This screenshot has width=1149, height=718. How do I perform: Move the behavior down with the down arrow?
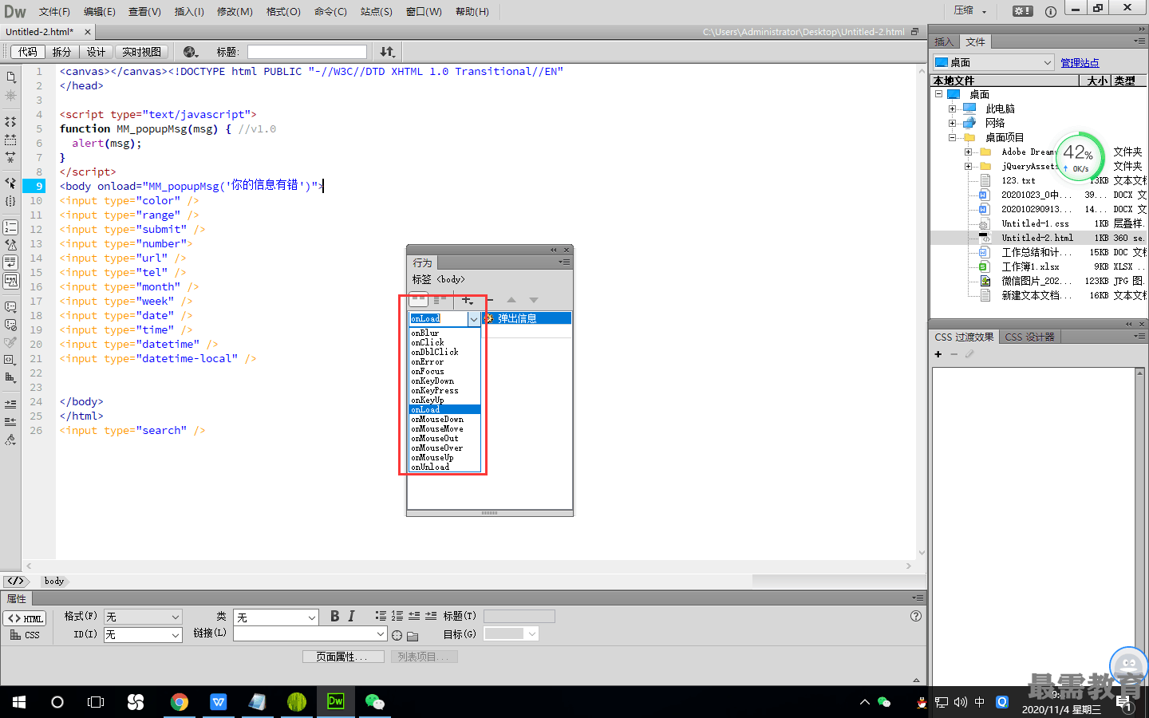point(534,300)
